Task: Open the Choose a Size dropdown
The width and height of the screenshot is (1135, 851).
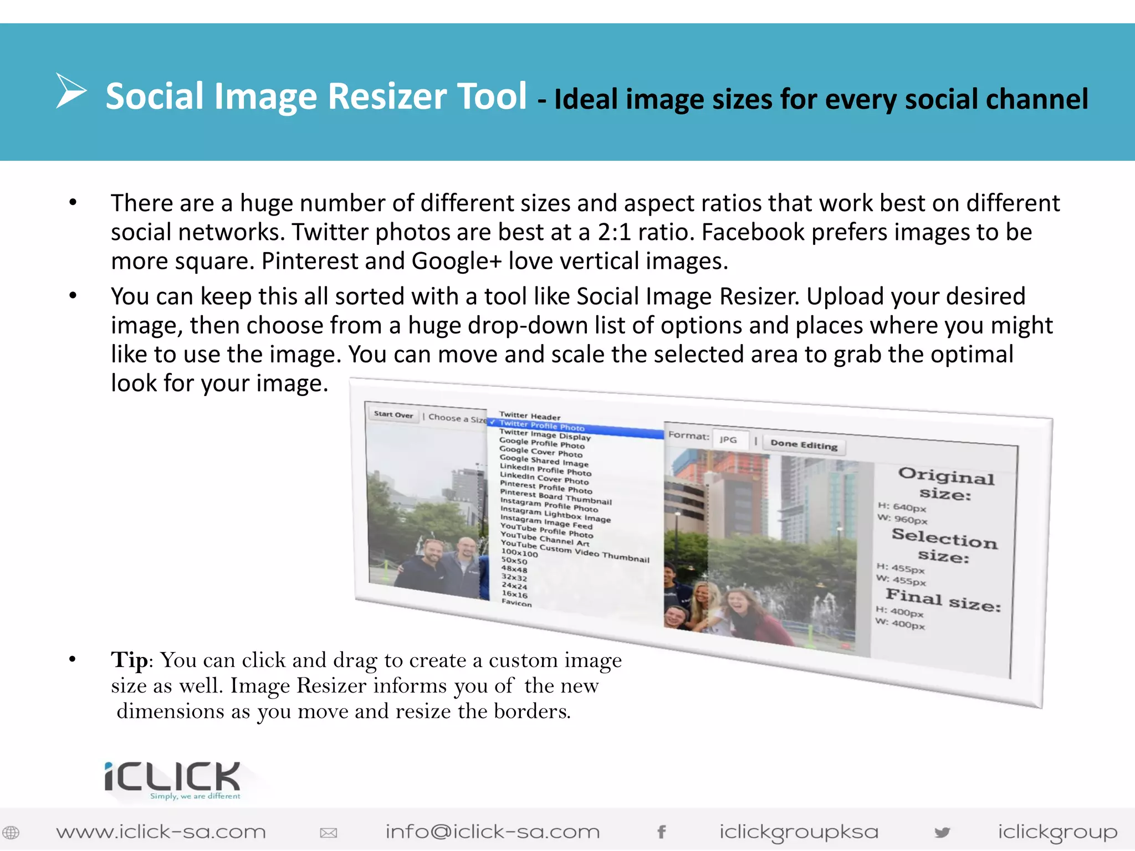Action: tap(457, 418)
